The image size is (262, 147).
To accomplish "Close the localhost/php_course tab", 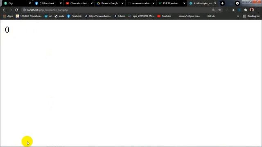I will [215, 3].
